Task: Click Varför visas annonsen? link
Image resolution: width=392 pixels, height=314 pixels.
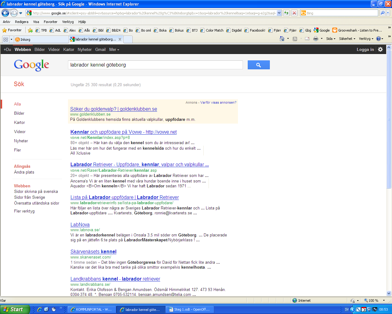Action: (x=218, y=102)
